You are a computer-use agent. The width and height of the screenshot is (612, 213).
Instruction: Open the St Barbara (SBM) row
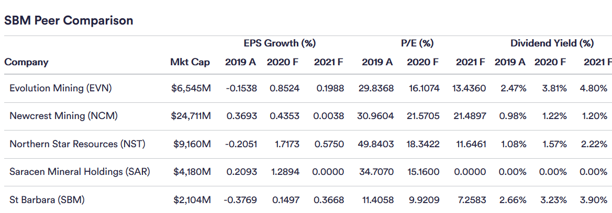click(47, 199)
